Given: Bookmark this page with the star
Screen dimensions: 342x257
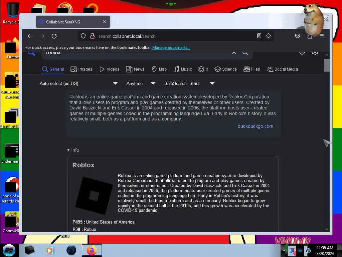Looking at the screenshot, I should point(269,36).
